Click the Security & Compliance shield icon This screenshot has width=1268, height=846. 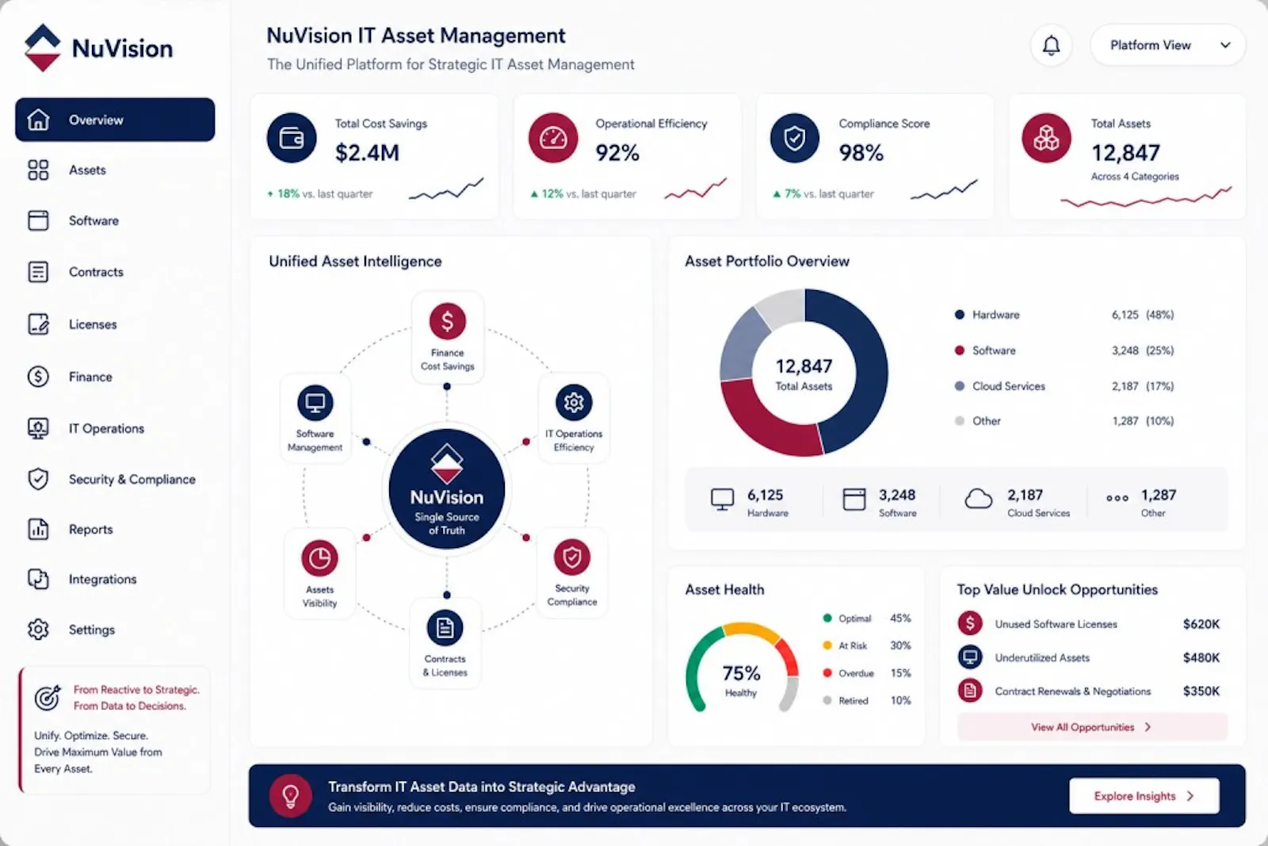tap(38, 479)
